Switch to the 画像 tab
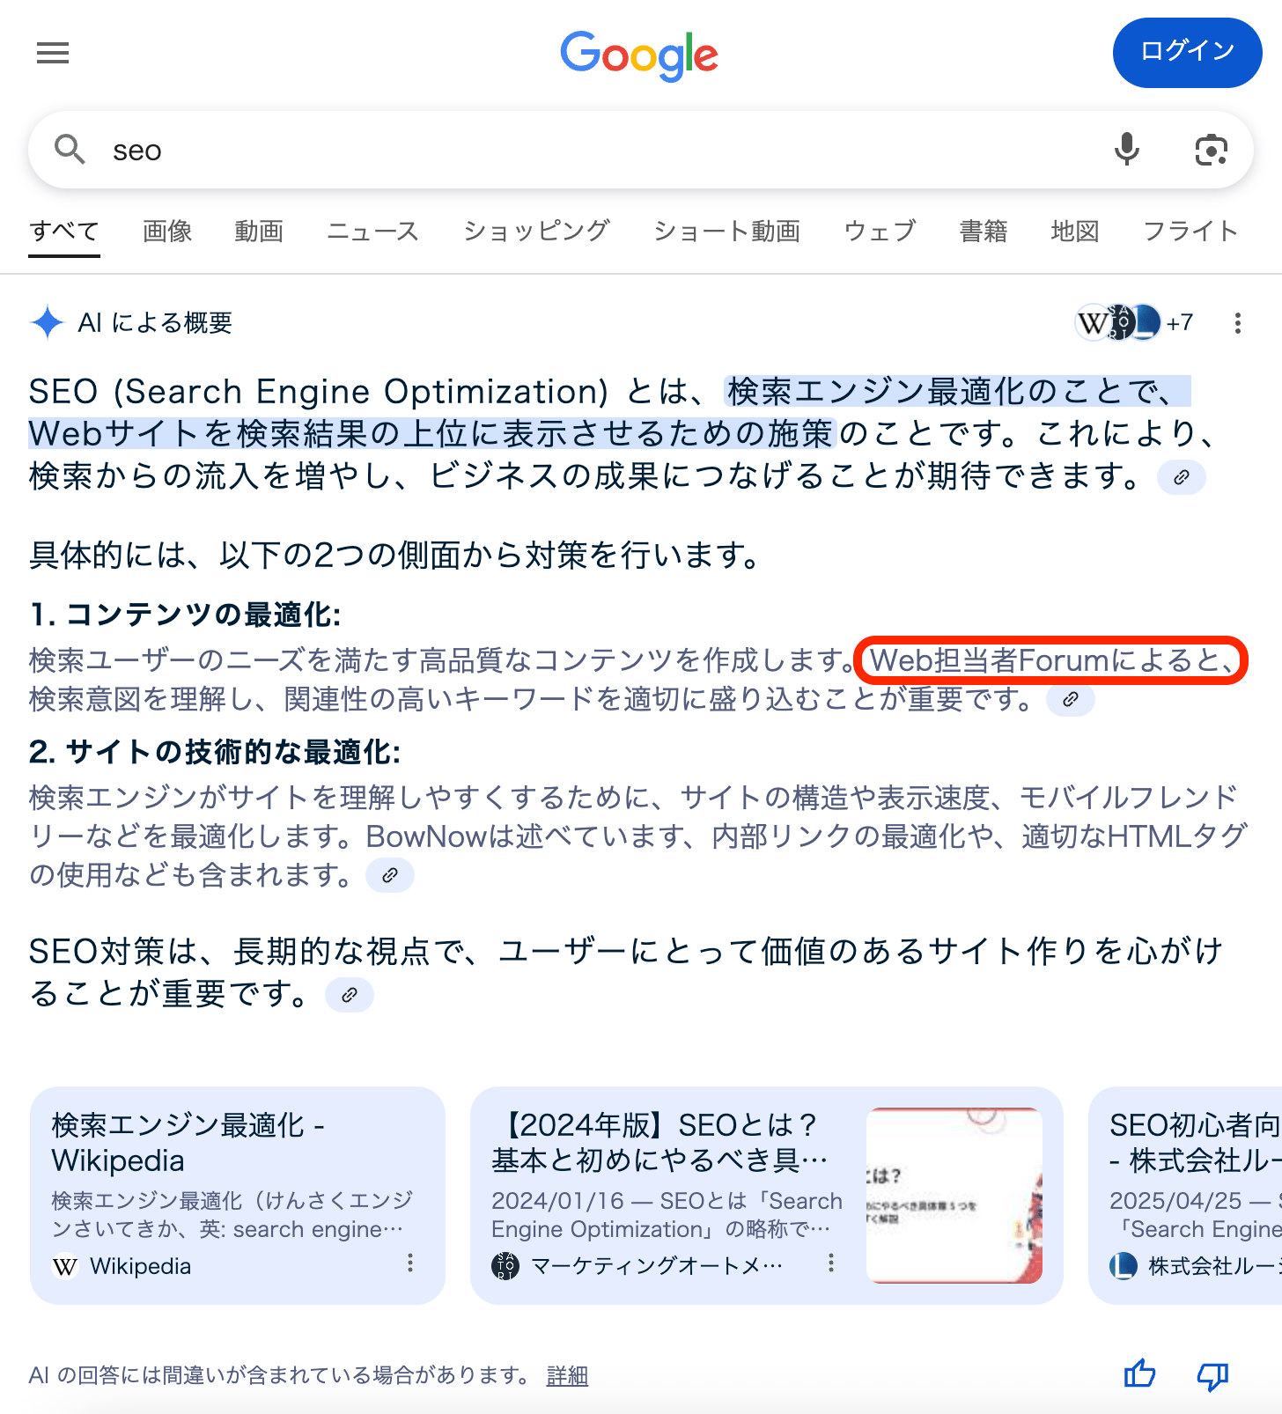Image resolution: width=1282 pixels, height=1414 pixels. (167, 231)
